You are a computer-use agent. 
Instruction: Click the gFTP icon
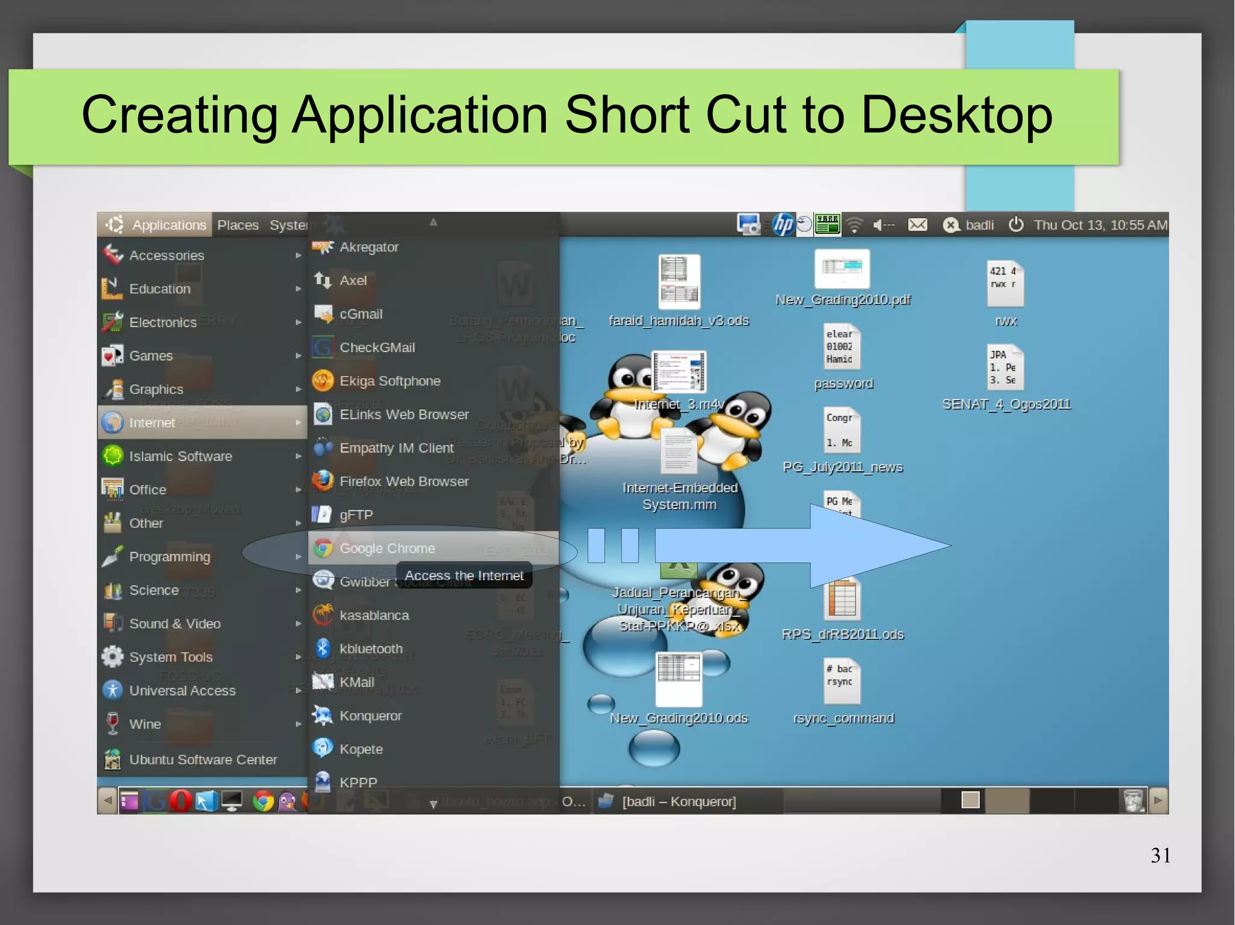[323, 515]
